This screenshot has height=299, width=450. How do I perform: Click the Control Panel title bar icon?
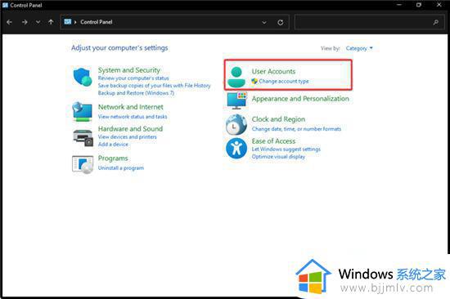click(5, 5)
